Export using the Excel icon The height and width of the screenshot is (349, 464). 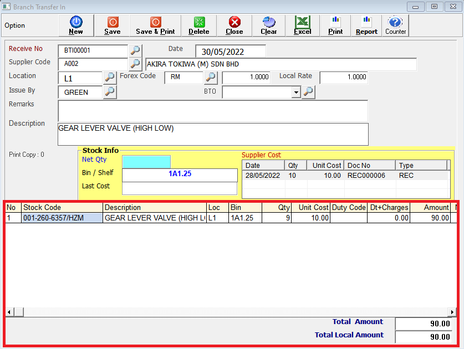point(303,25)
